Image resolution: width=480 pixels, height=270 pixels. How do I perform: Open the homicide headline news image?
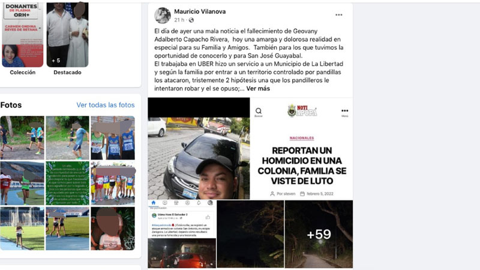click(302, 148)
